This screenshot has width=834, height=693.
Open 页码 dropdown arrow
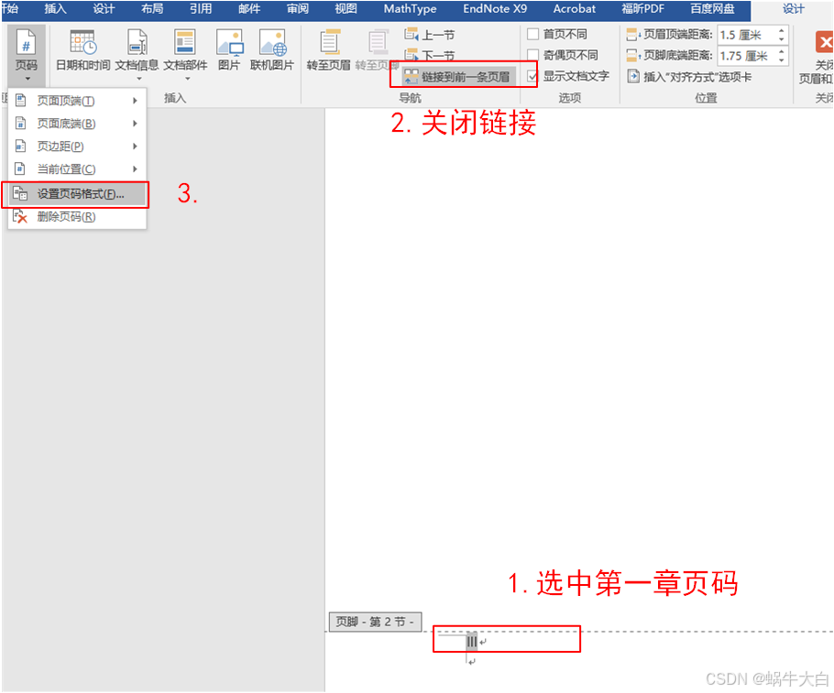tap(27, 79)
